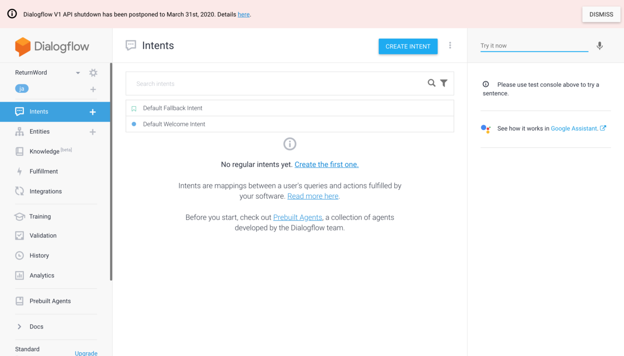
Task: Open the external link icon after Google Assistant
Action: click(x=603, y=128)
